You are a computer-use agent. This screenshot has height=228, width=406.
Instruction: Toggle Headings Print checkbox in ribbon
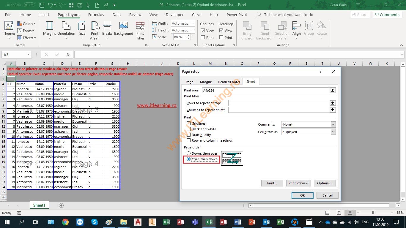[221, 37]
